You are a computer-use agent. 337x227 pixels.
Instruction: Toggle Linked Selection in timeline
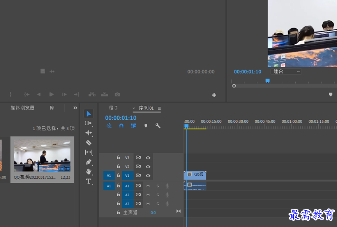coord(134,126)
